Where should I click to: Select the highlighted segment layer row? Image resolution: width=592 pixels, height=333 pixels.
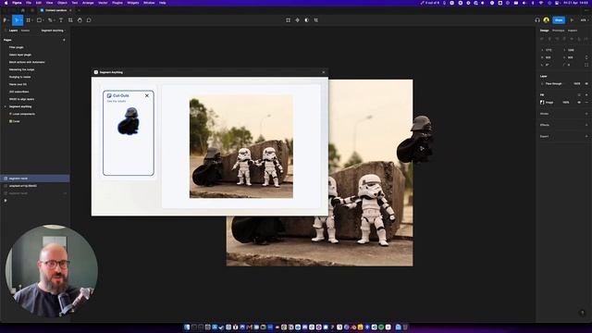tap(35, 179)
